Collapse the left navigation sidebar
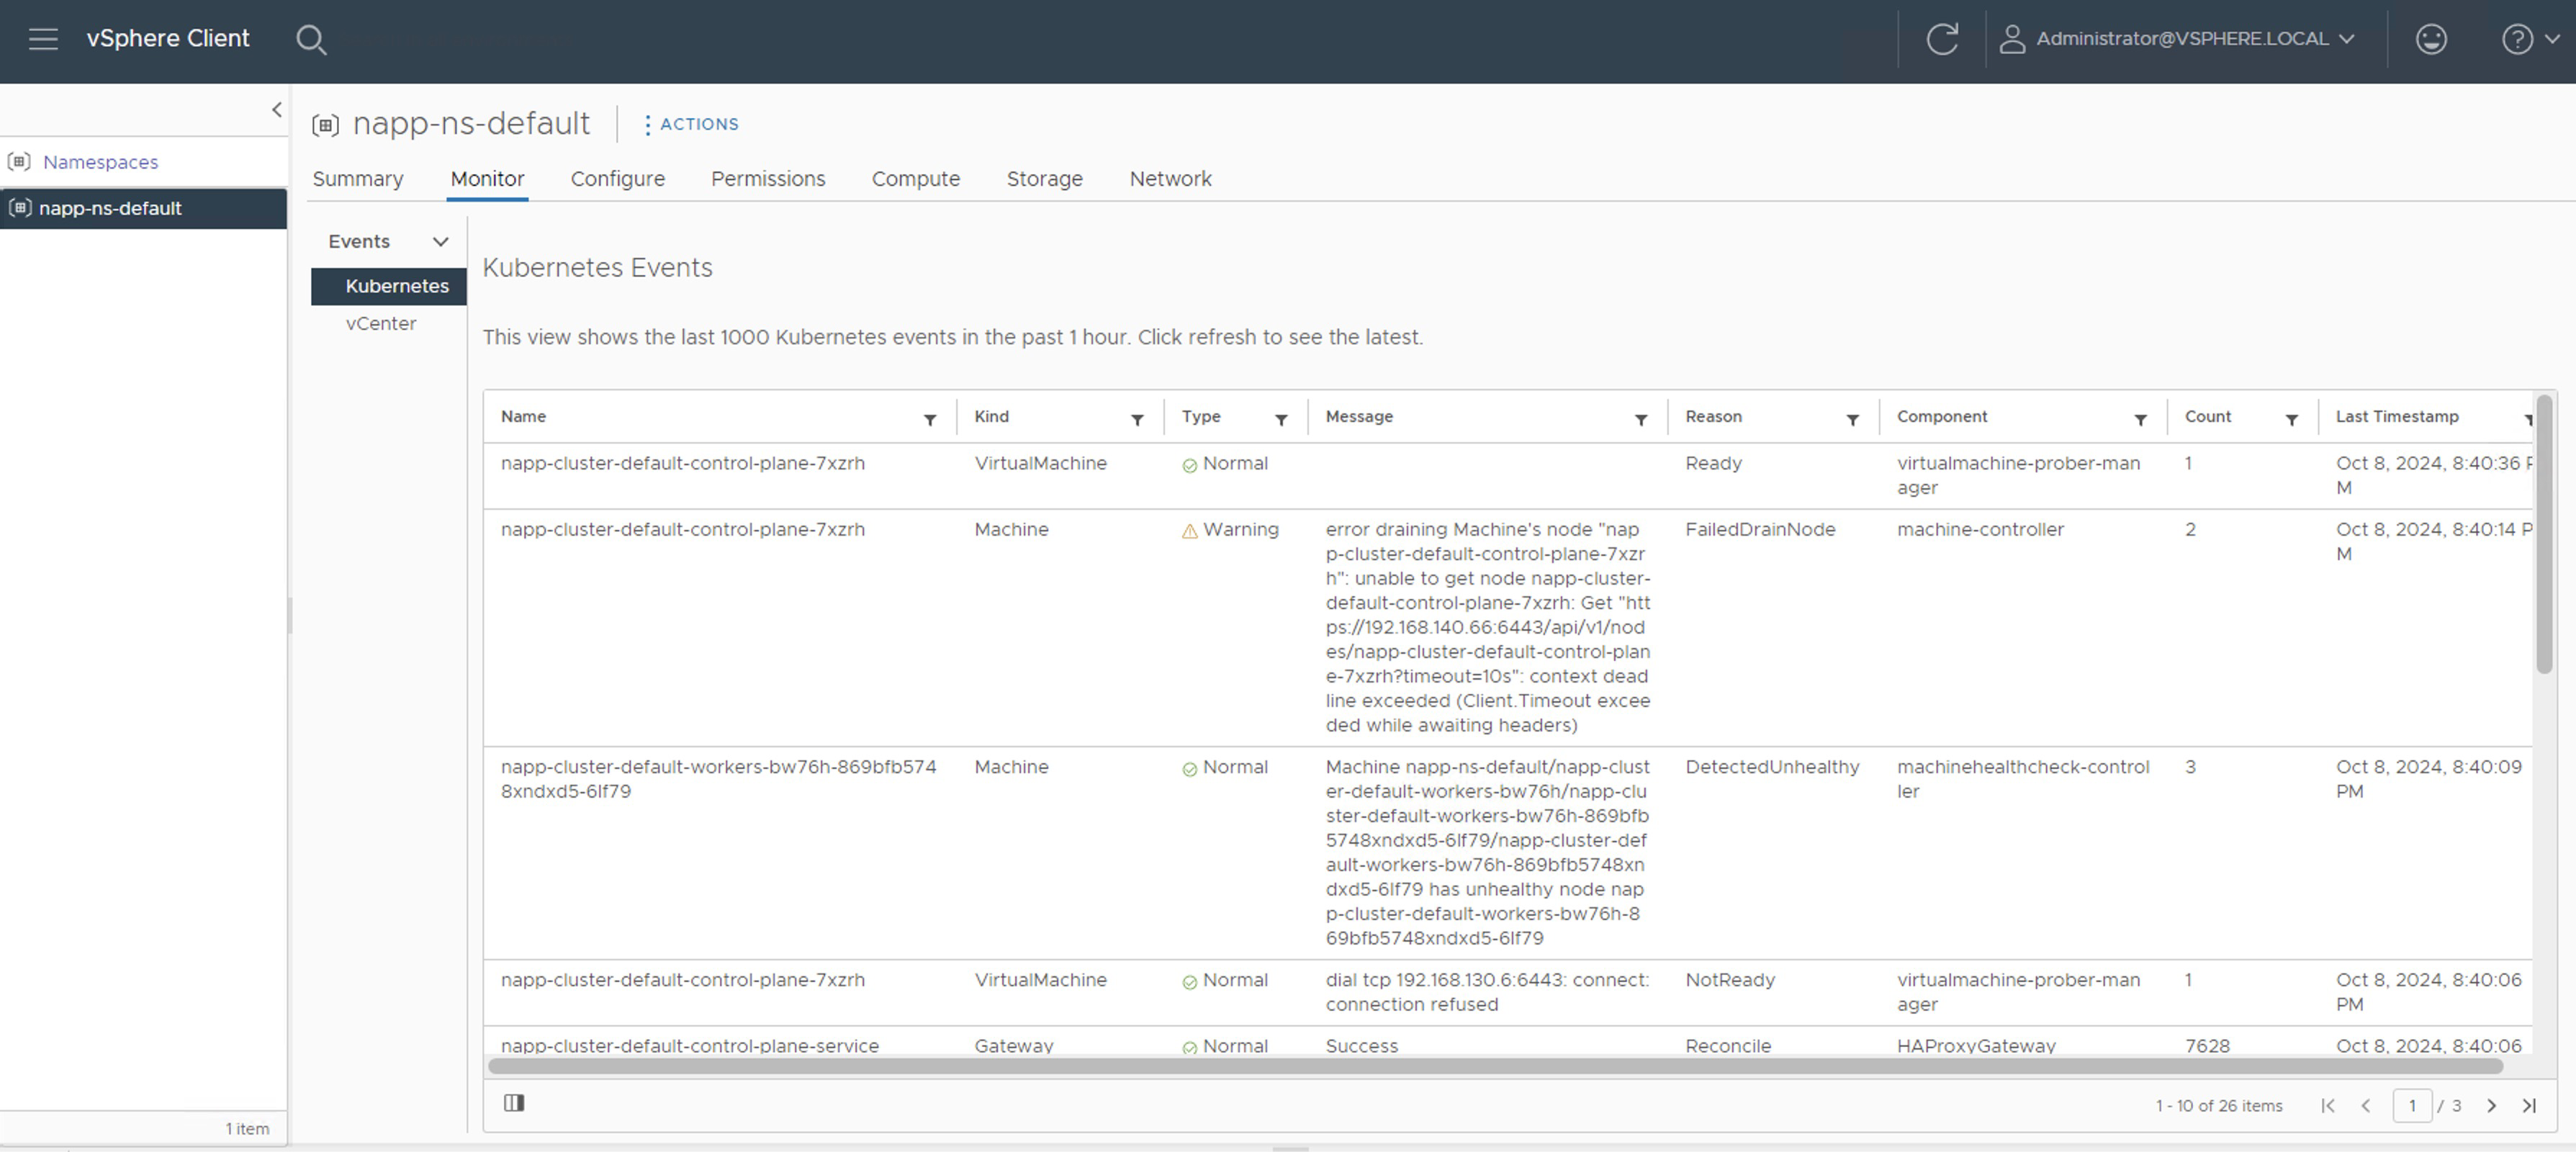This screenshot has width=2576, height=1152. tap(277, 110)
